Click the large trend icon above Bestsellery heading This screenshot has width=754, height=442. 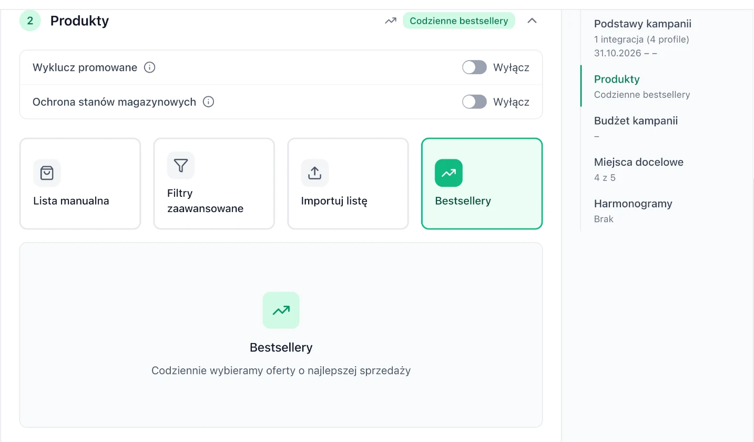(281, 310)
